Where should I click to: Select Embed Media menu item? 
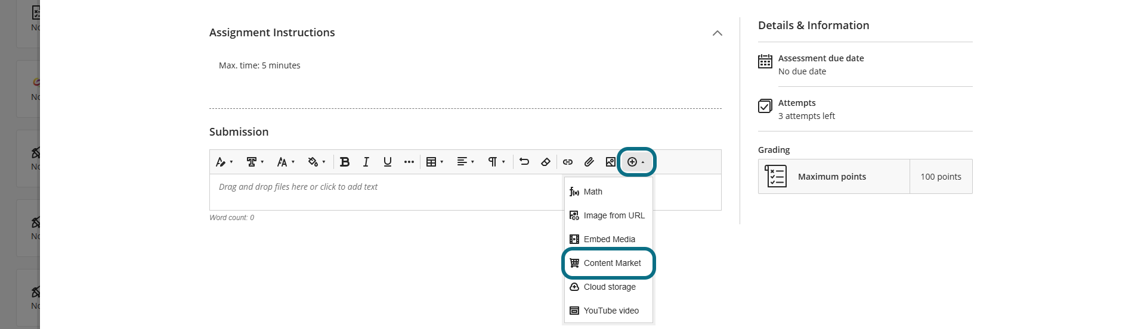click(609, 239)
